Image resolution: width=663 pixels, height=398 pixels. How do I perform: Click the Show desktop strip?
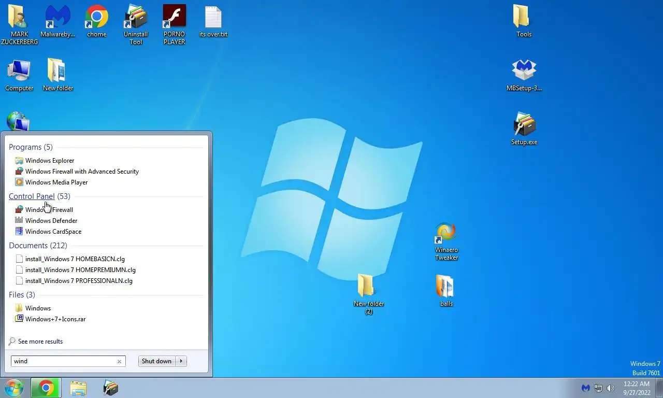point(659,388)
